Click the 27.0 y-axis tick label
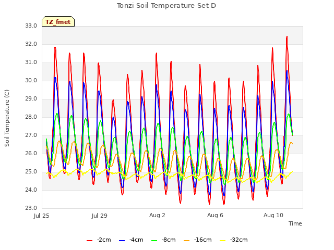The height and width of the screenshot is (250, 334). 31,135
